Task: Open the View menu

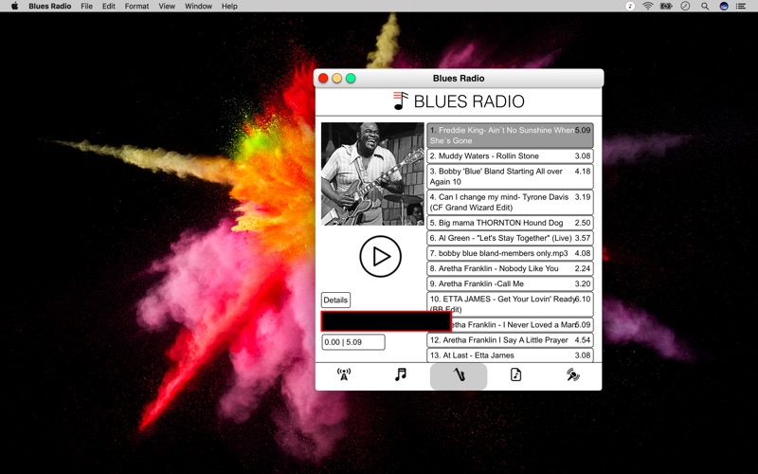Action: pos(167,7)
